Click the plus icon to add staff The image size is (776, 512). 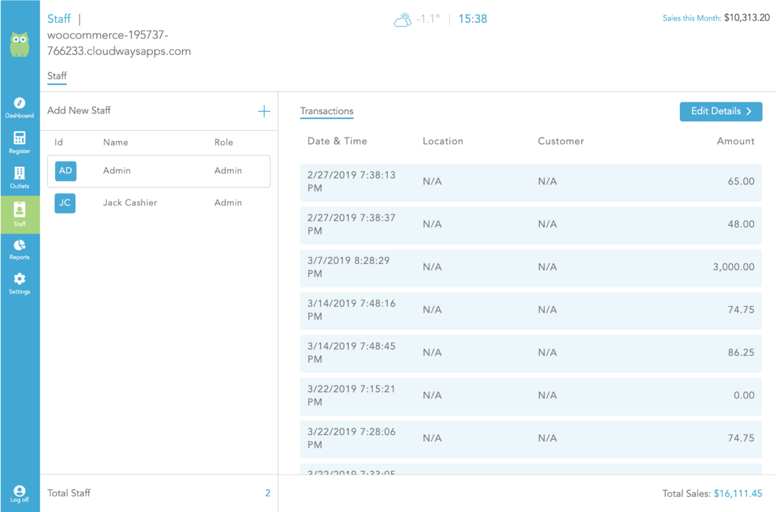coord(264,111)
